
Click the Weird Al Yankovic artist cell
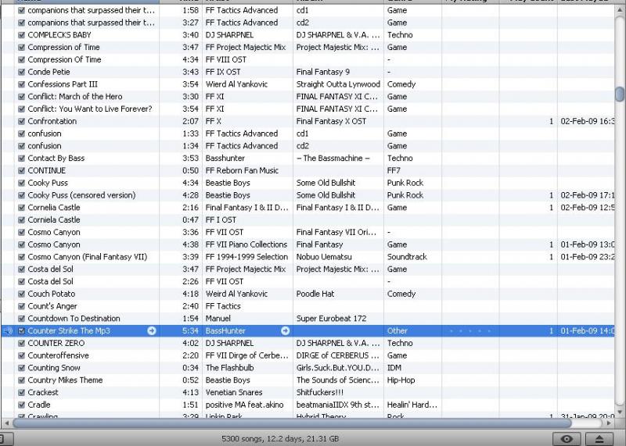(x=236, y=294)
